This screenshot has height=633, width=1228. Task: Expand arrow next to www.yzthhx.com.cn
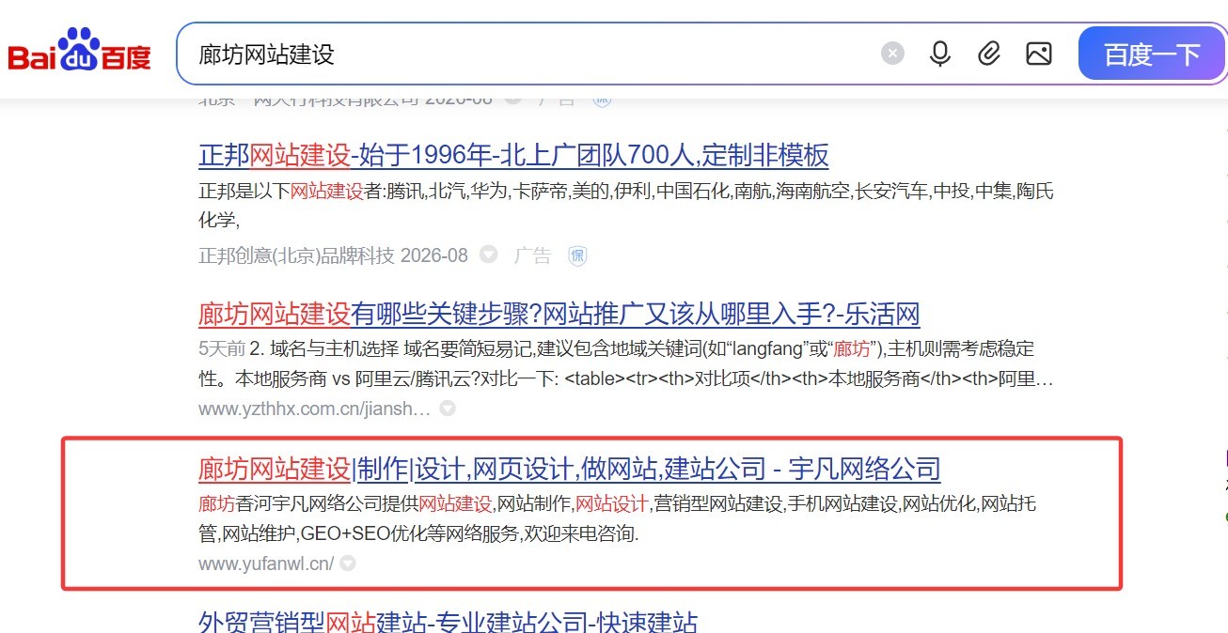(x=448, y=409)
